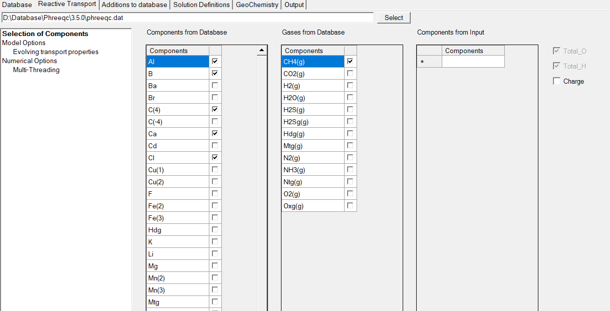Viewport: 610px width, 311px height.
Task: Select Numerical Options in the tree
Action: [x=30, y=61]
